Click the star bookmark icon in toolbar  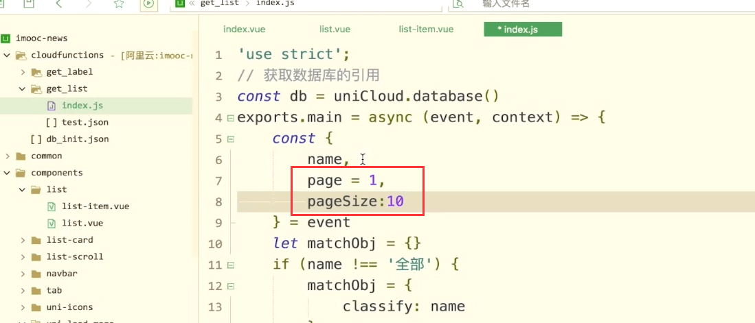[118, 4]
